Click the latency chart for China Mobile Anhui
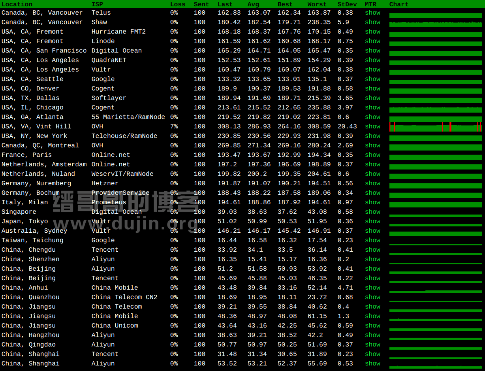This screenshot has width=485, height=371. coord(436,292)
